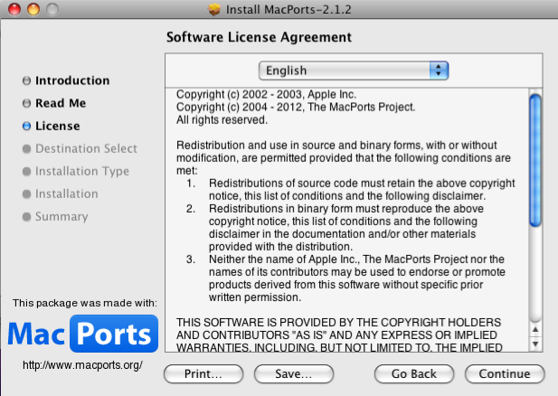Click the MacPorts logo image
The width and height of the screenshot is (558, 396).
click(82, 335)
